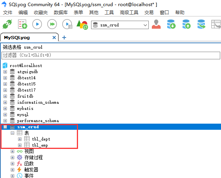Select the 事件 events tree item
221x178 pixels.
click(29, 176)
